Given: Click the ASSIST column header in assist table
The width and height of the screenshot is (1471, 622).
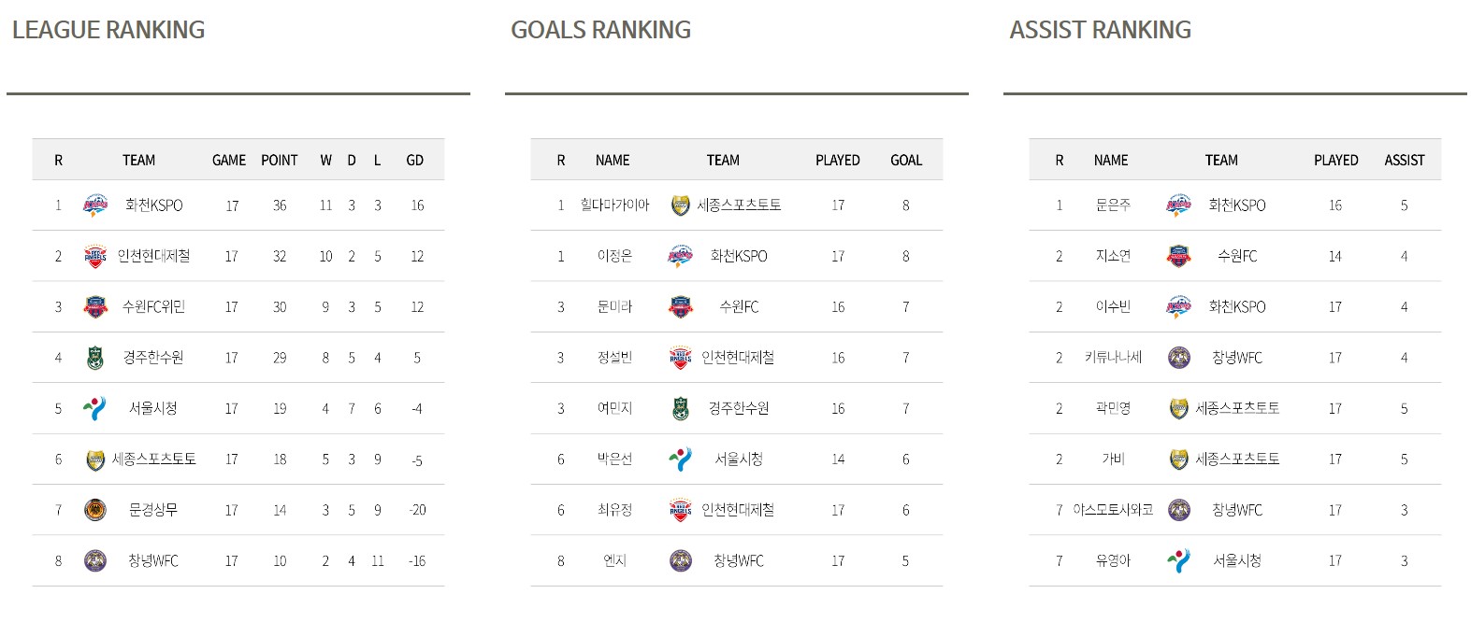Looking at the screenshot, I should pos(1405,161).
